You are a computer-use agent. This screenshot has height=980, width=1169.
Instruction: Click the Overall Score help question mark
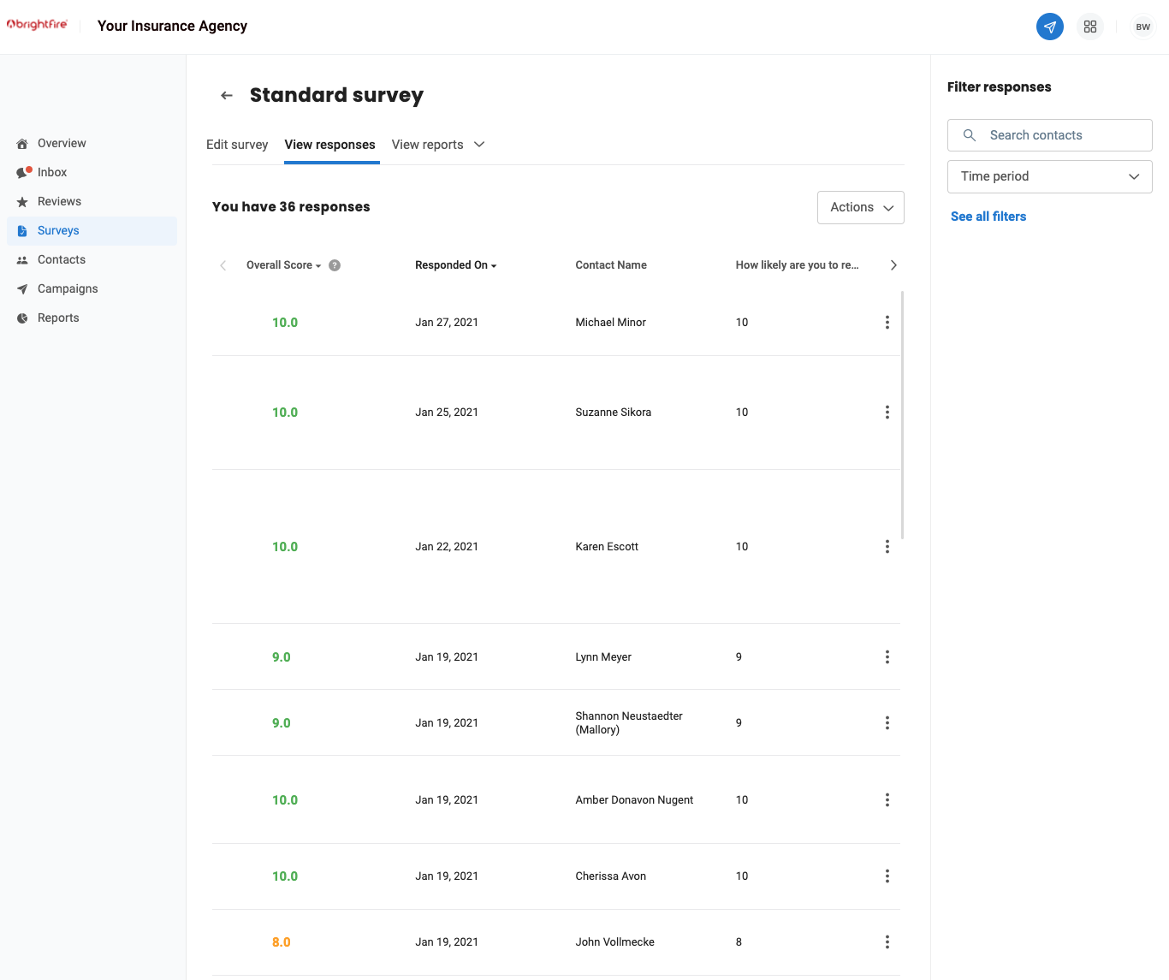click(335, 265)
